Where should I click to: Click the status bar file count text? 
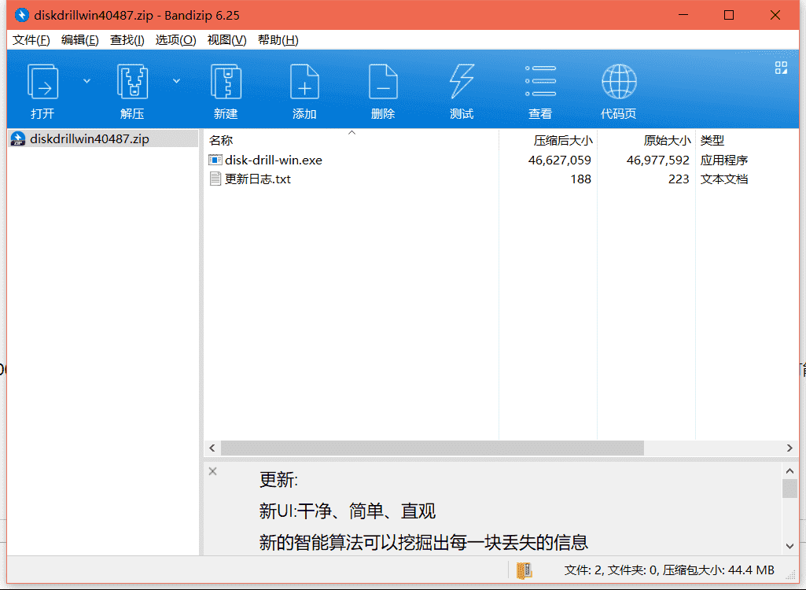click(x=669, y=570)
